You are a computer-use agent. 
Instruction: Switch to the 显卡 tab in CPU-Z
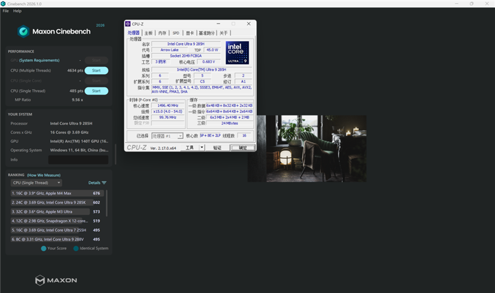pyautogui.click(x=190, y=33)
